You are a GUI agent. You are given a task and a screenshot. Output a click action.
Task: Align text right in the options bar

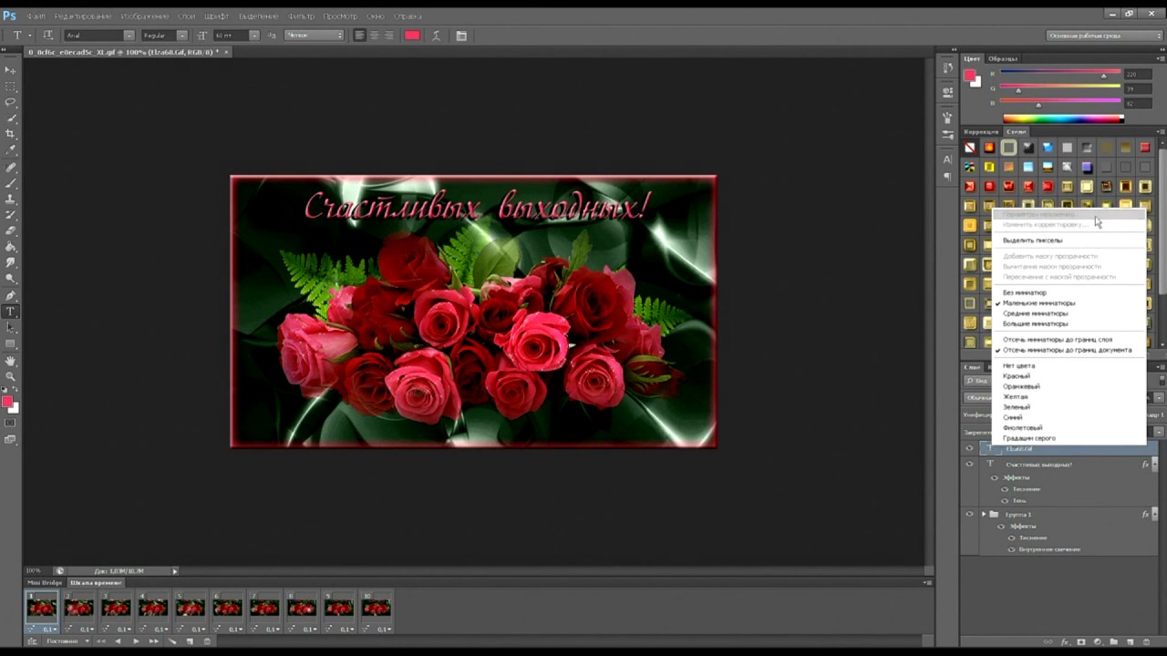pos(389,36)
